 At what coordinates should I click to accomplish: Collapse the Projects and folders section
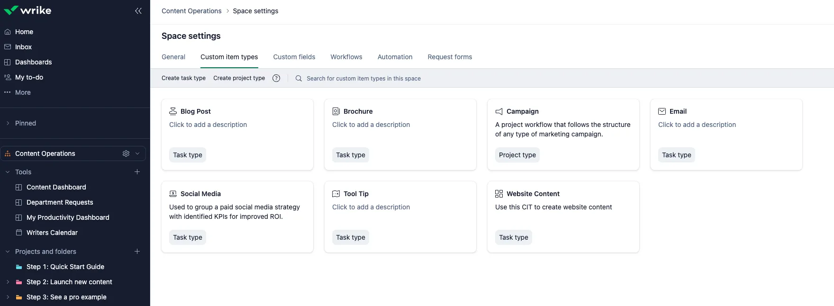pos(8,252)
